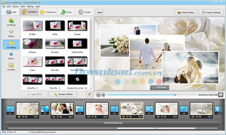Click the preview playback position slider handle

pos(175,95)
